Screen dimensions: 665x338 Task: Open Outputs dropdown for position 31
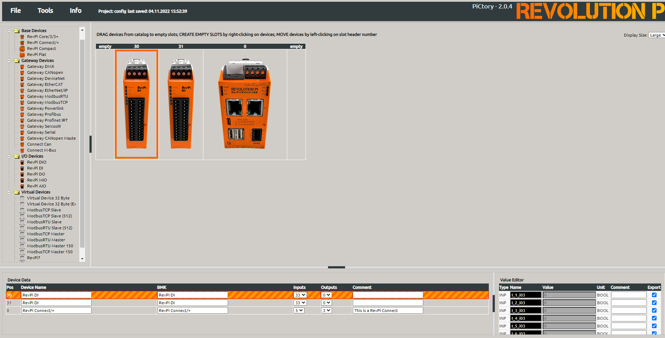326,303
